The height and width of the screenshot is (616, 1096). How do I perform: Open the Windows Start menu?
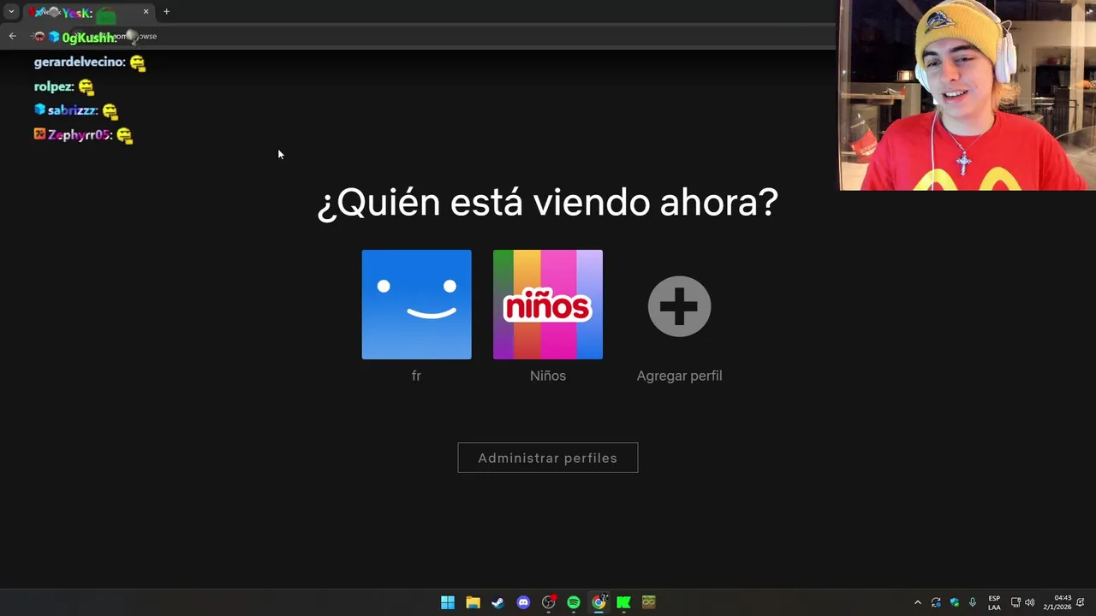pyautogui.click(x=448, y=602)
